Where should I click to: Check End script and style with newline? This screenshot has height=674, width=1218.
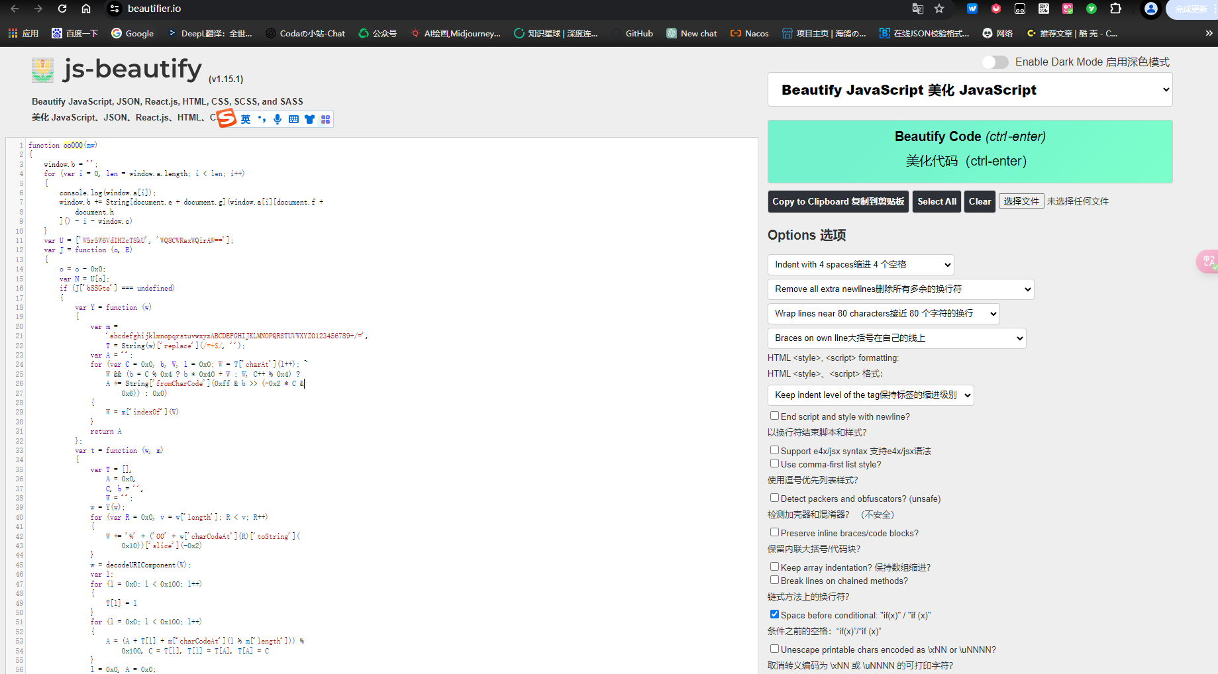pos(774,416)
